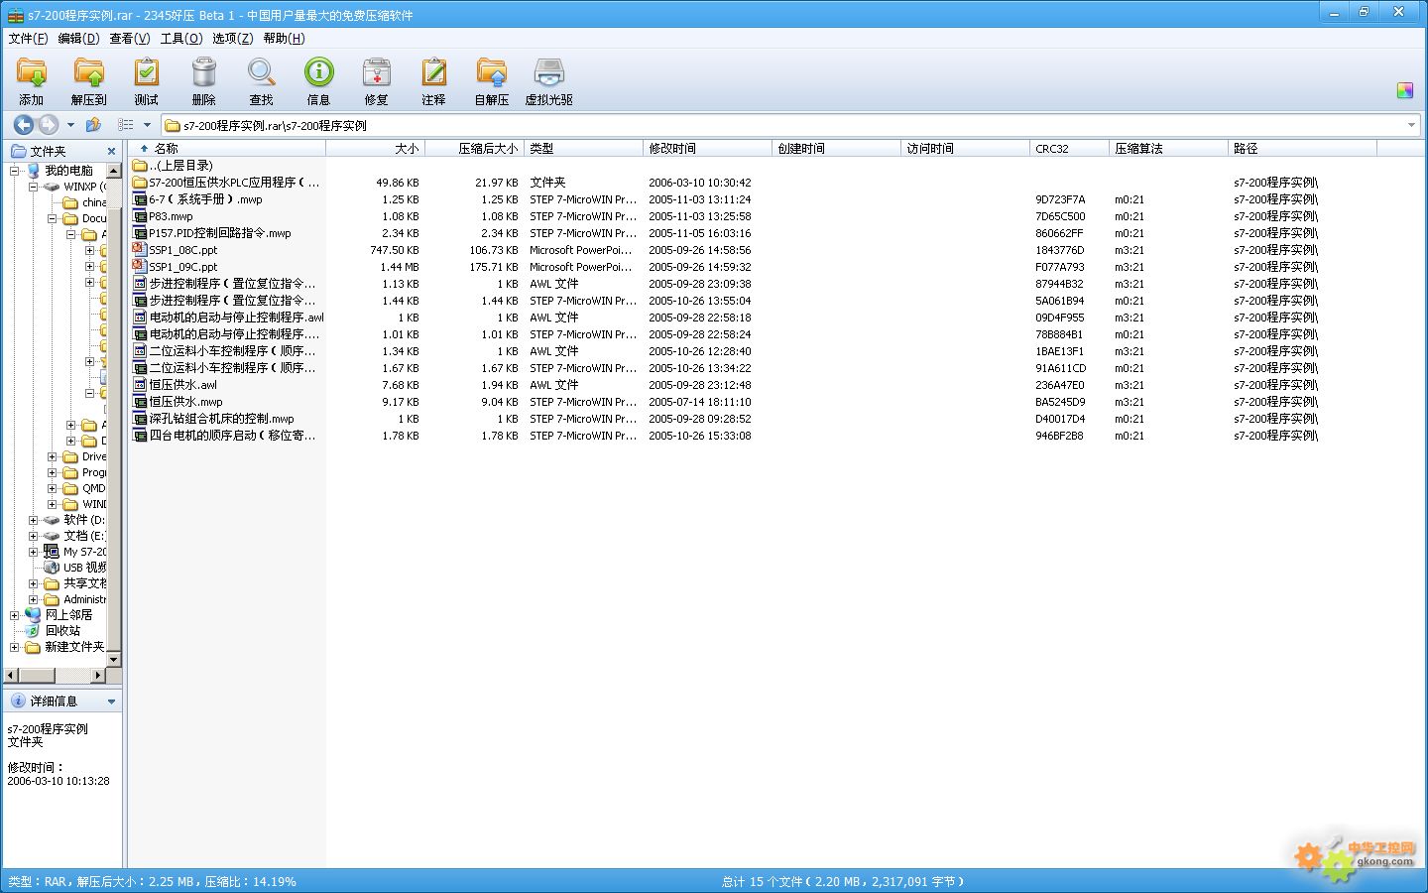This screenshot has width=1428, height=893.
Task: Click the list view mode icon
Action: coord(126,125)
